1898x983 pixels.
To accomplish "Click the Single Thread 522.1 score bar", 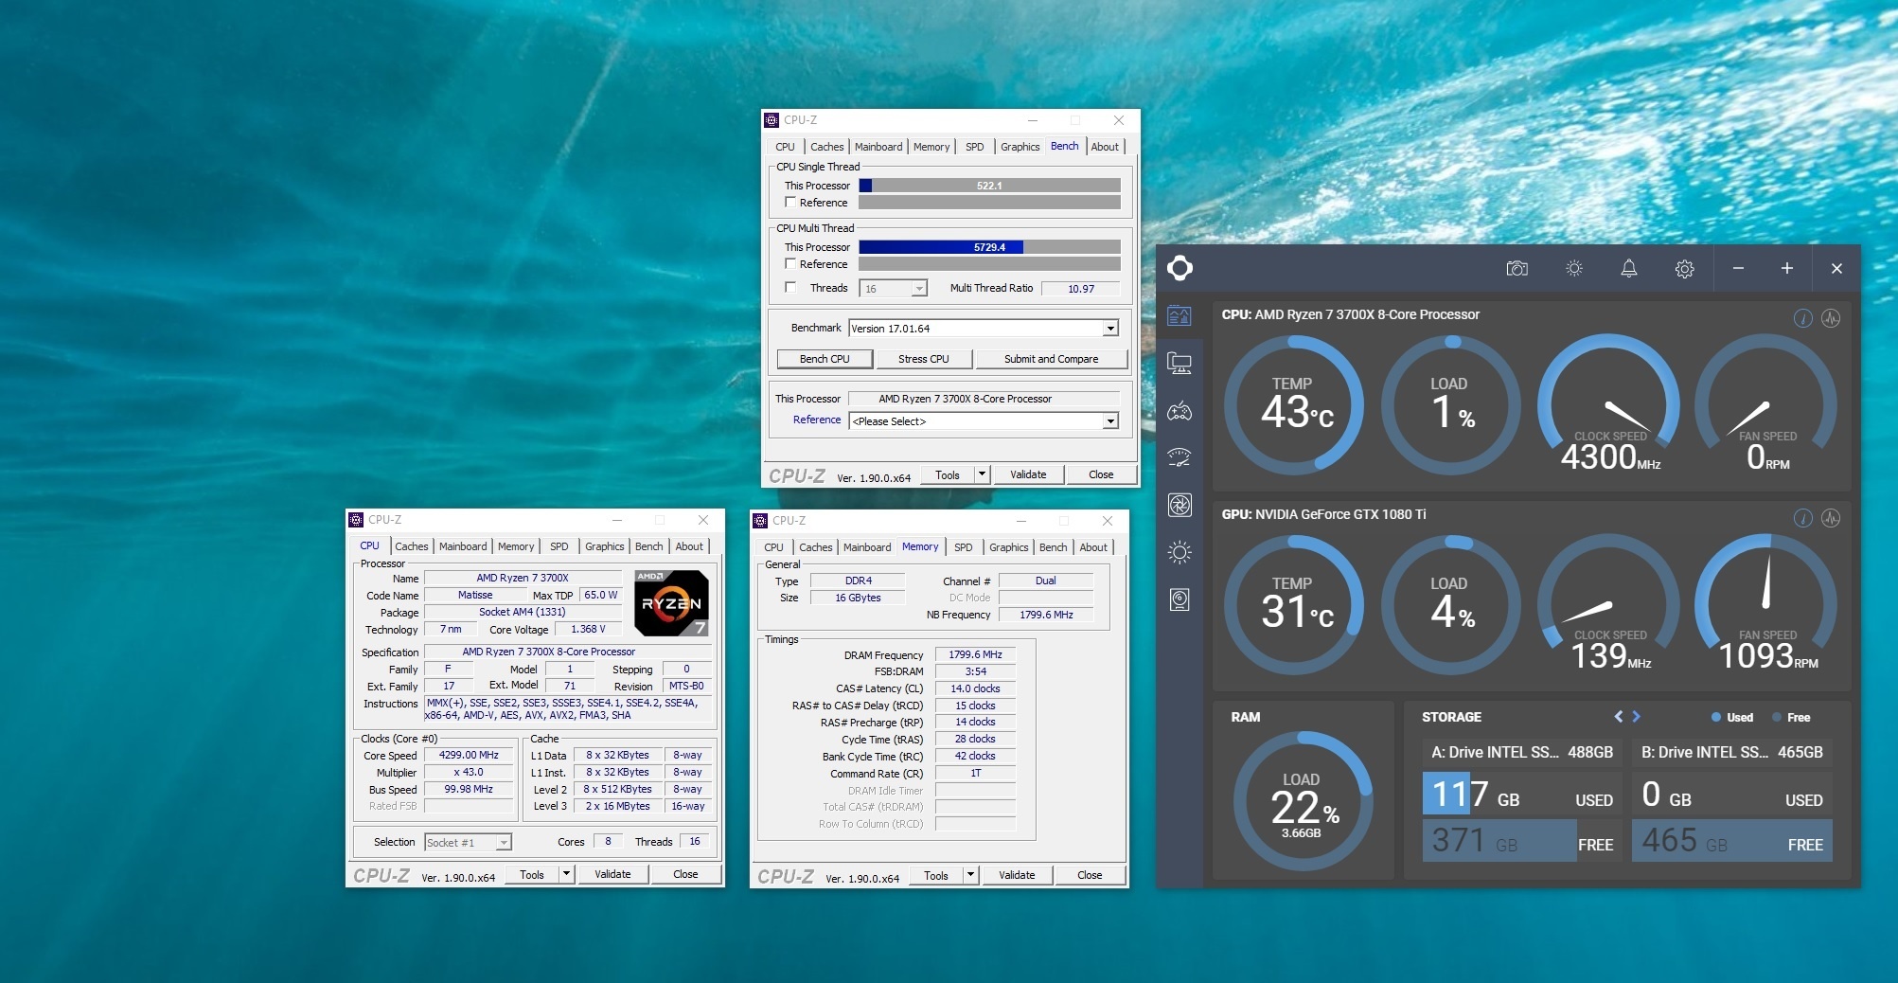I will coord(989,186).
